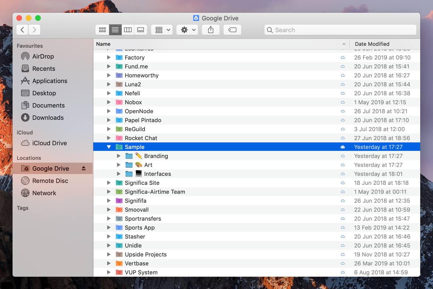Focus the Search field

(340, 30)
